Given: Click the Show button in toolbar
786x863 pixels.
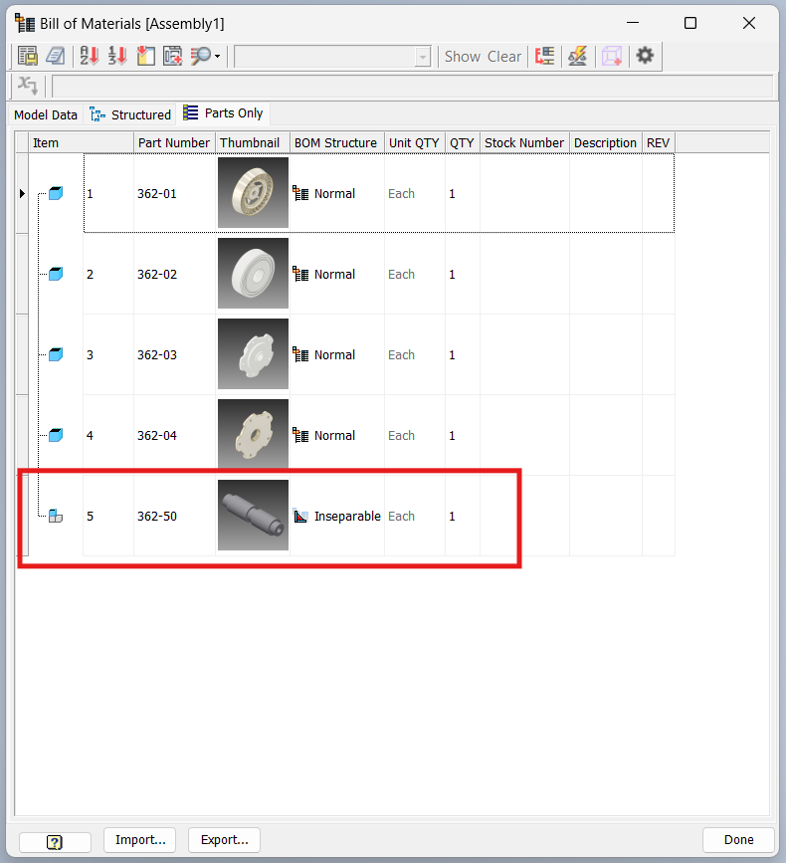Looking at the screenshot, I should point(463,56).
